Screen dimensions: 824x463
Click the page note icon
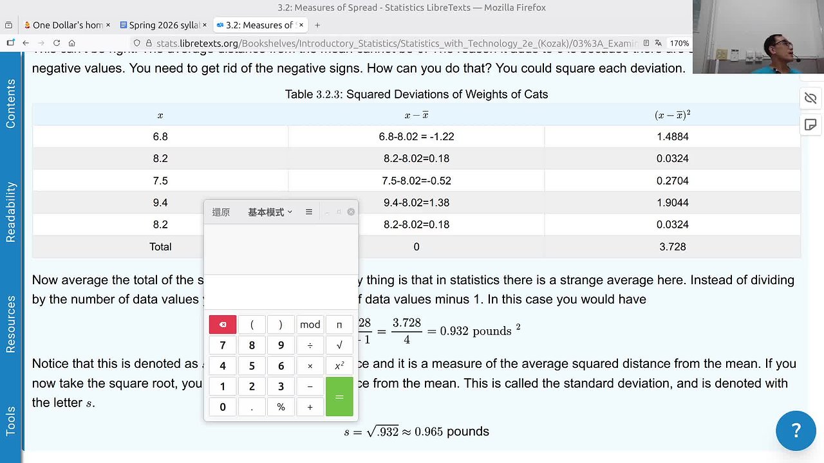click(810, 124)
